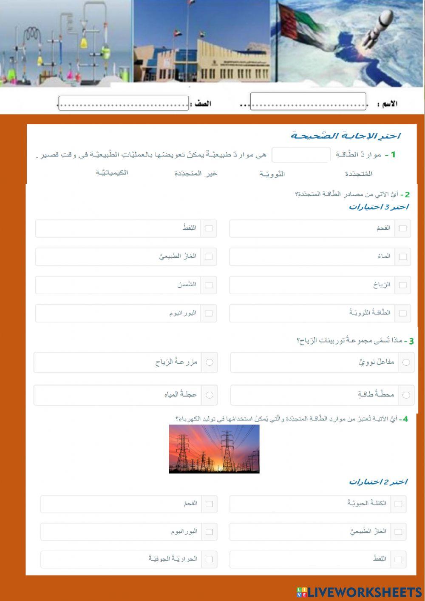This screenshot has height=601, width=425.
Task: Check the الحراريّة الجوفيّة checkbox in question 4
Action: point(209,559)
